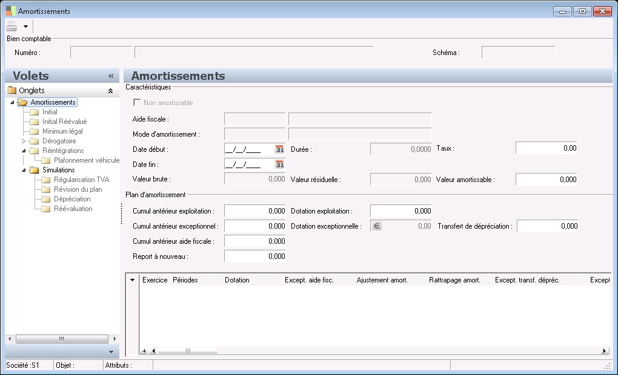Screen dimensions: 618x375
Task: Open the Date début calendar picker
Action: click(280, 149)
